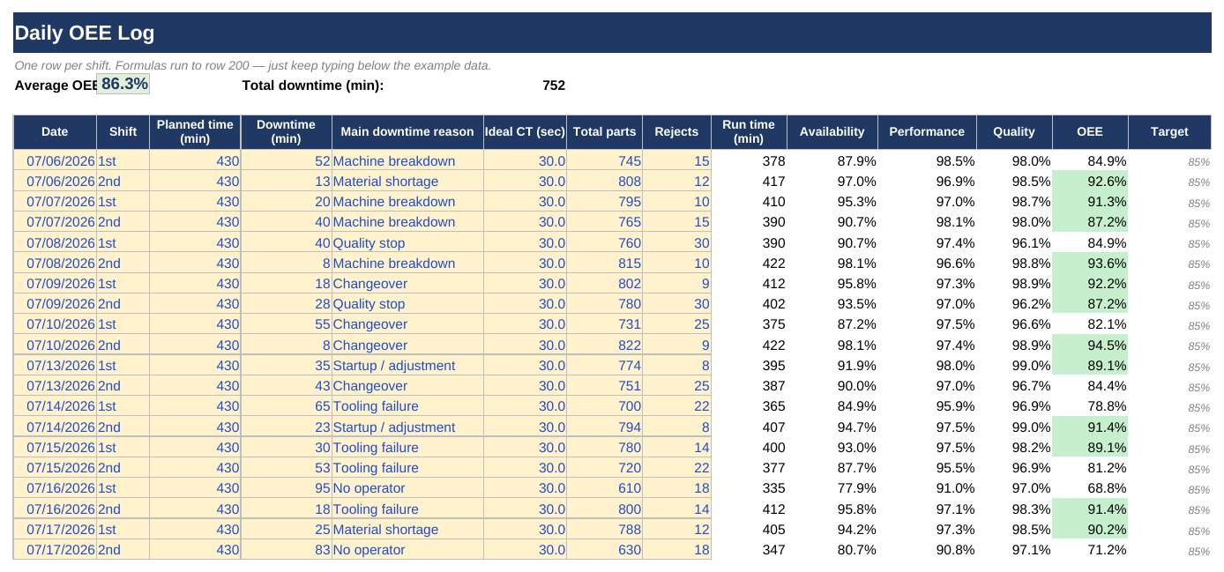1224x572 pixels.
Task: Select total parts cell 802
Action: (604, 284)
